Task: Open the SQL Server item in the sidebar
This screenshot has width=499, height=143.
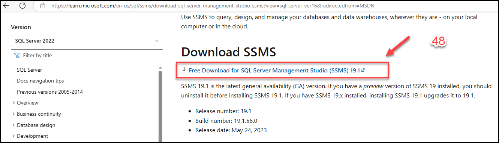Action: (x=29, y=70)
